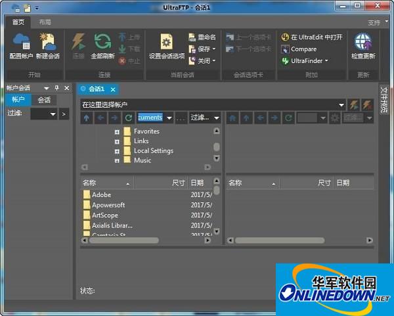Viewport: 394px width, 316px height.
Task: Select the Adobe folder in file list
Action: click(x=101, y=195)
